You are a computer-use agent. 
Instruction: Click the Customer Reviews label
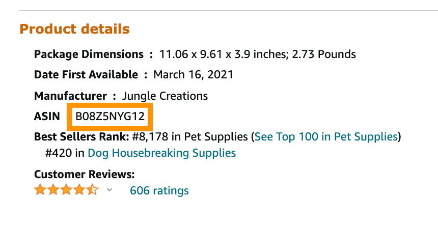(x=85, y=175)
